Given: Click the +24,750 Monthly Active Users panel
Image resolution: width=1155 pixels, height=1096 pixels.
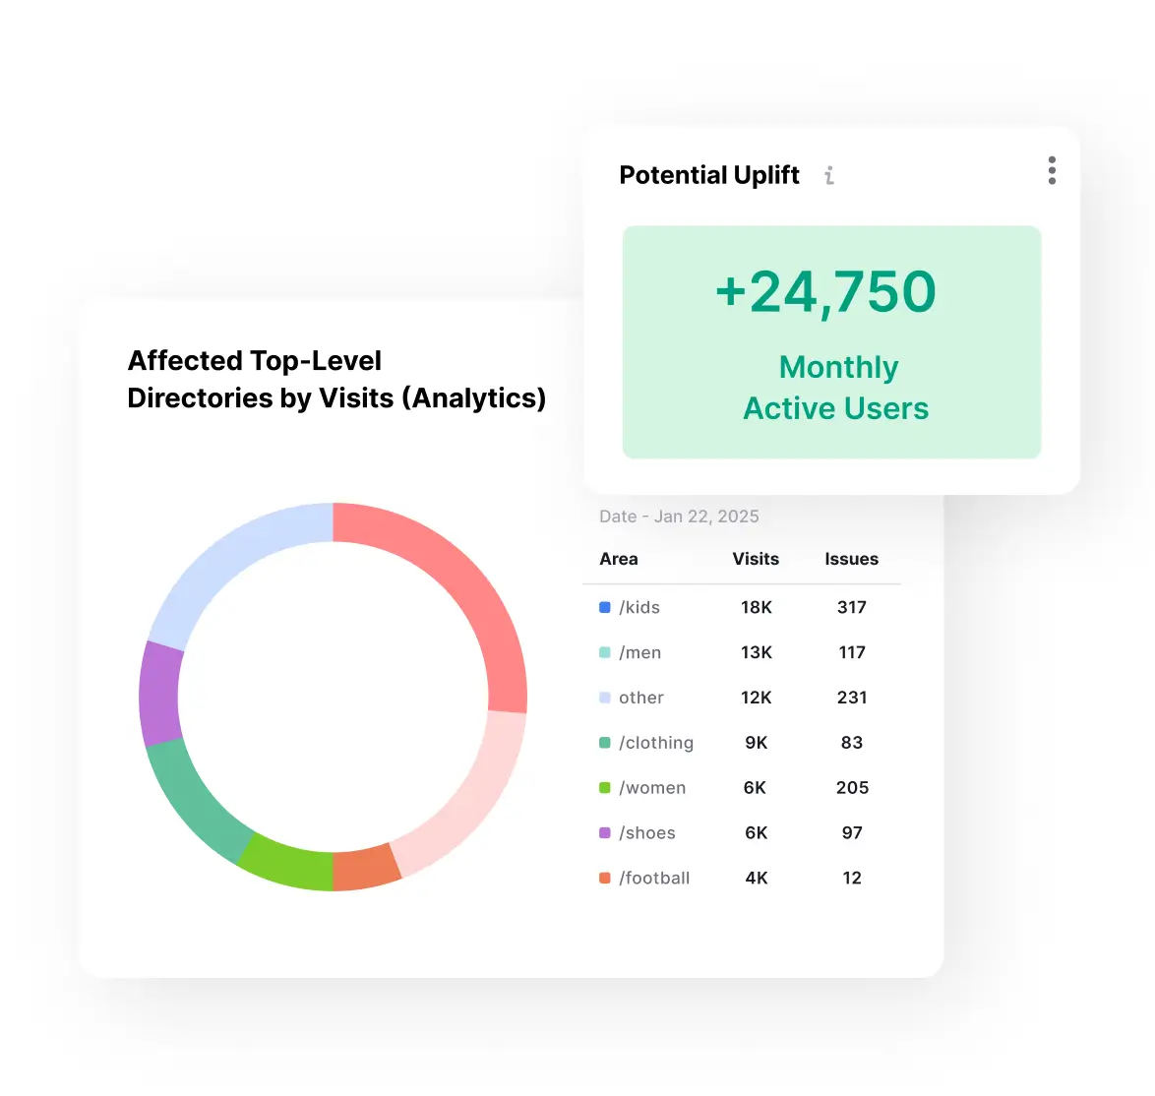Looking at the screenshot, I should (831, 342).
